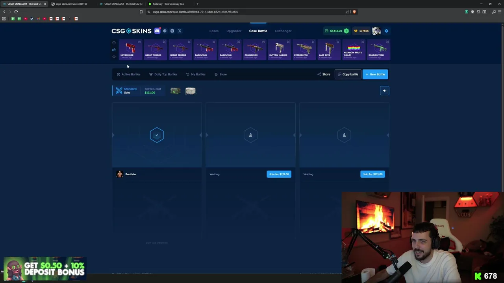
Task: Click the swords icon for Standard mode
Action: [x=119, y=91]
